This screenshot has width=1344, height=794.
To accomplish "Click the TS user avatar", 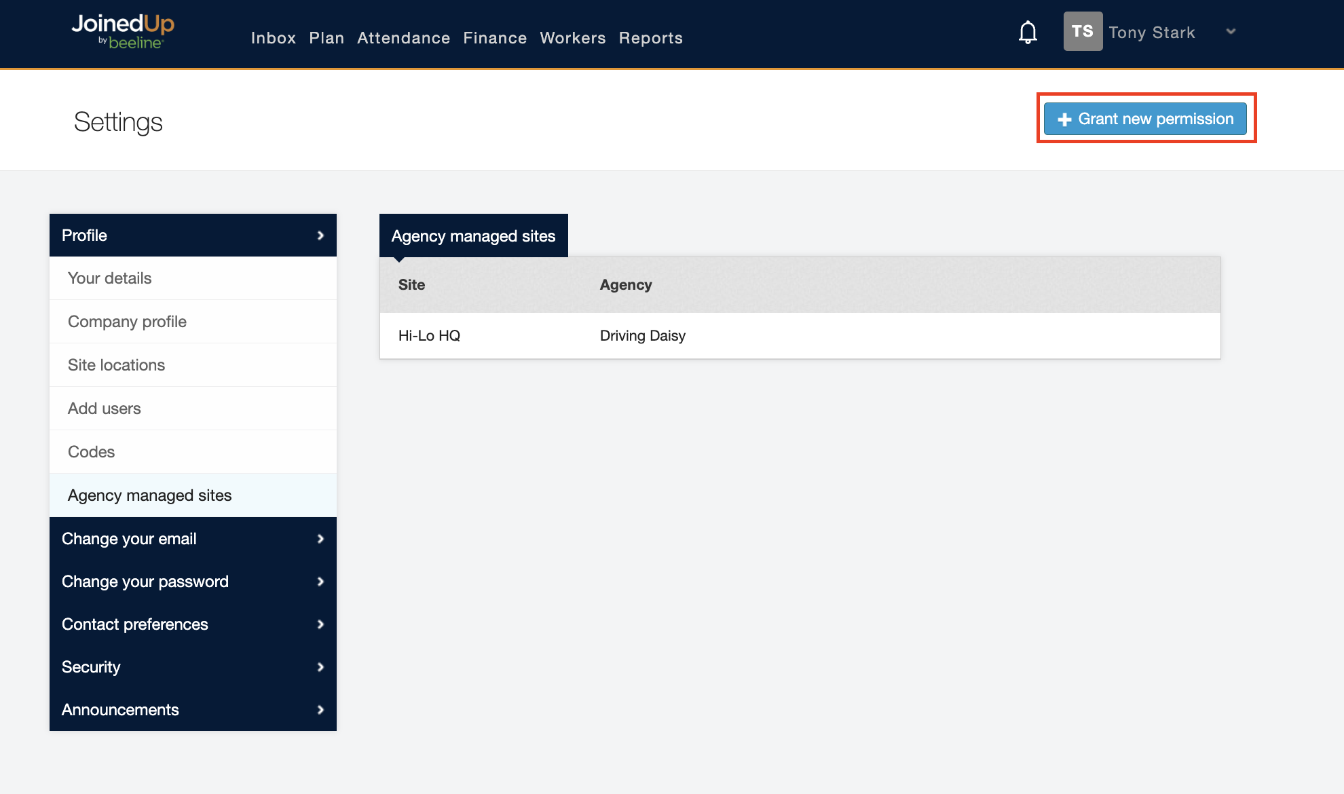I will pos(1083,31).
